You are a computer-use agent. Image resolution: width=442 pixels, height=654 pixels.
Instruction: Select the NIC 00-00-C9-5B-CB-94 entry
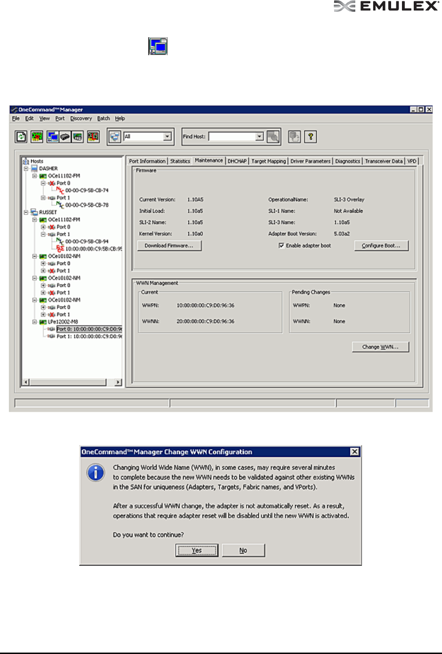(x=87, y=241)
